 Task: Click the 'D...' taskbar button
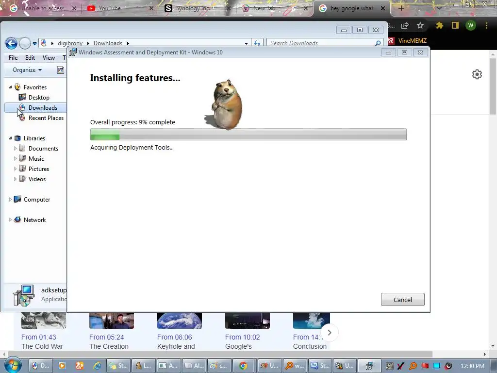point(40,366)
